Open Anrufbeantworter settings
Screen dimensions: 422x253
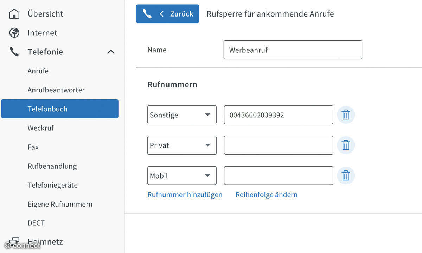click(56, 90)
